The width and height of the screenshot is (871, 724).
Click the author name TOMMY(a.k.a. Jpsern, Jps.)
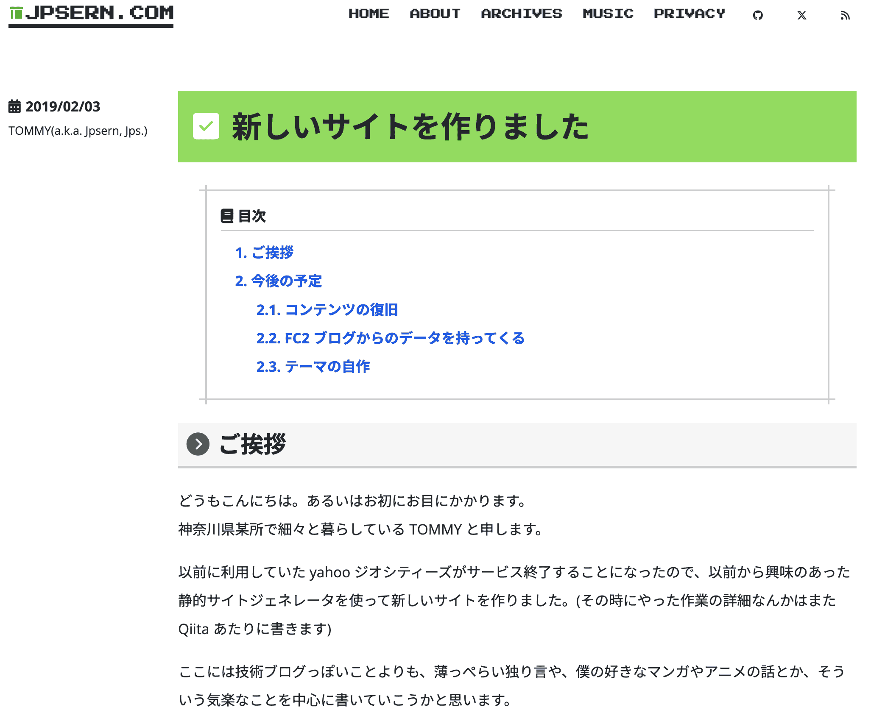pyautogui.click(x=78, y=131)
